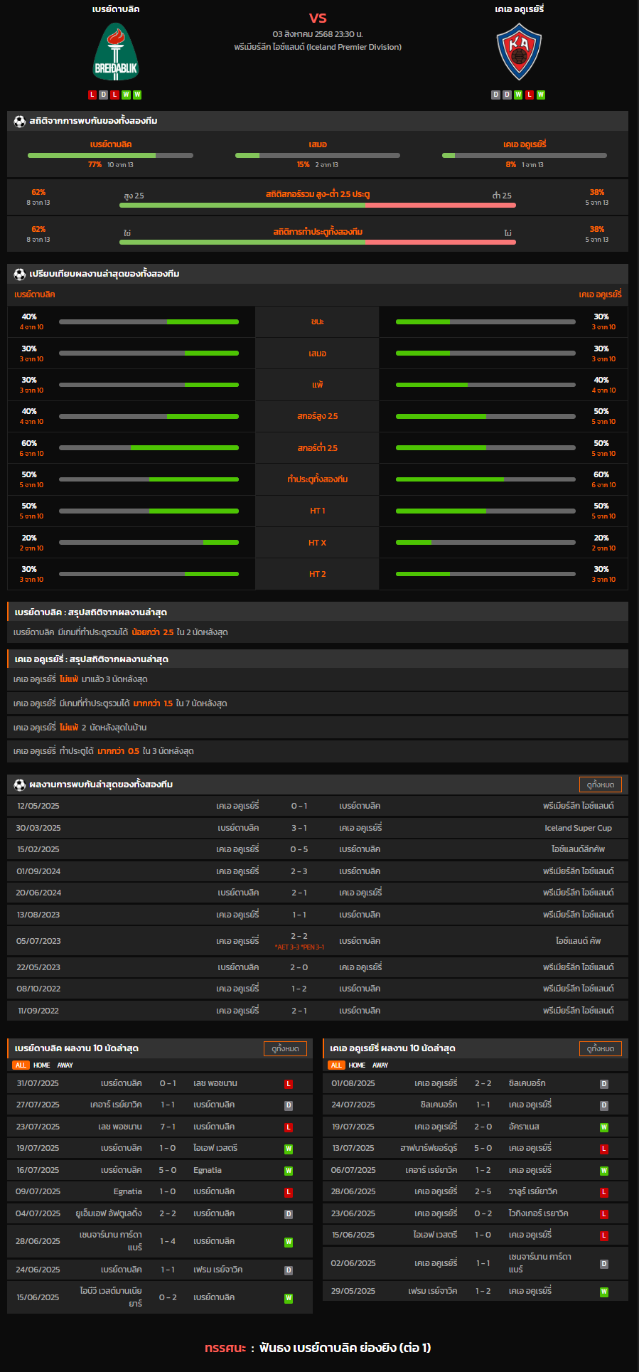The width and height of the screenshot is (639, 1372).
Task: Click the W badge for 29/05/2025 KA match
Action: tap(604, 1292)
